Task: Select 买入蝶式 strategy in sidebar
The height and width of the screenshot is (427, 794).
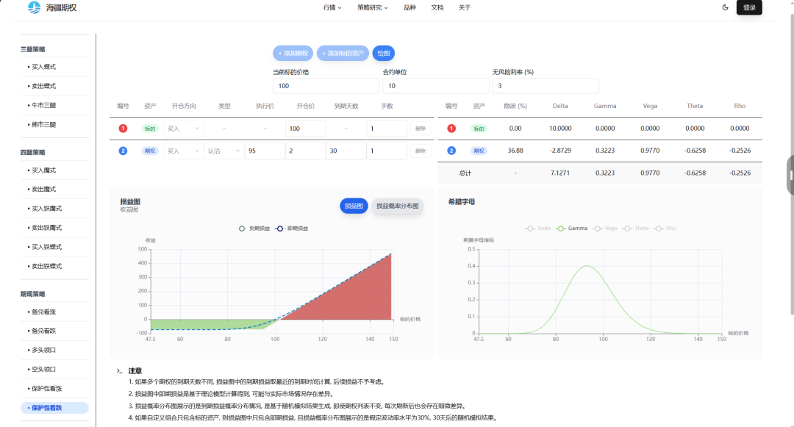Action: click(x=44, y=67)
